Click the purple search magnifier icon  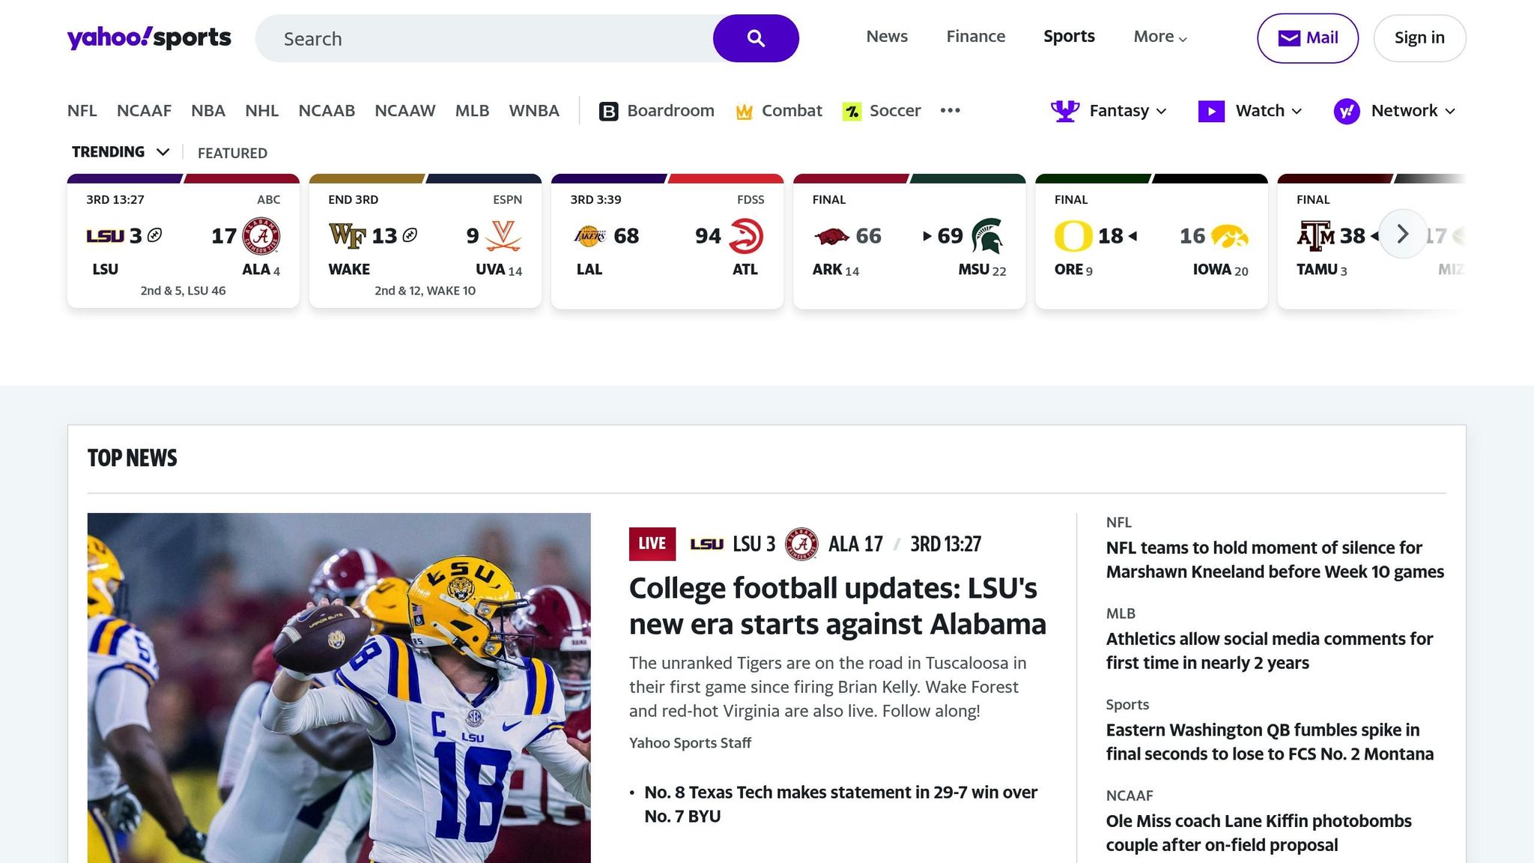[x=754, y=37]
